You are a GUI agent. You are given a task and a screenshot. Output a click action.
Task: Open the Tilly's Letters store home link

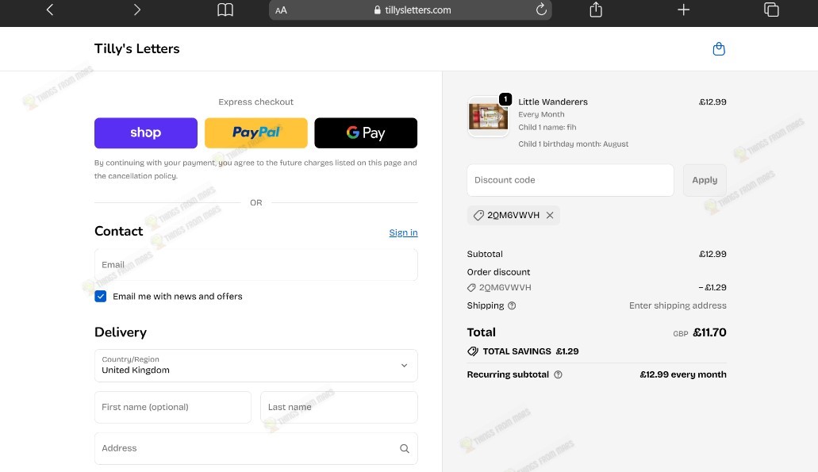[x=136, y=48]
